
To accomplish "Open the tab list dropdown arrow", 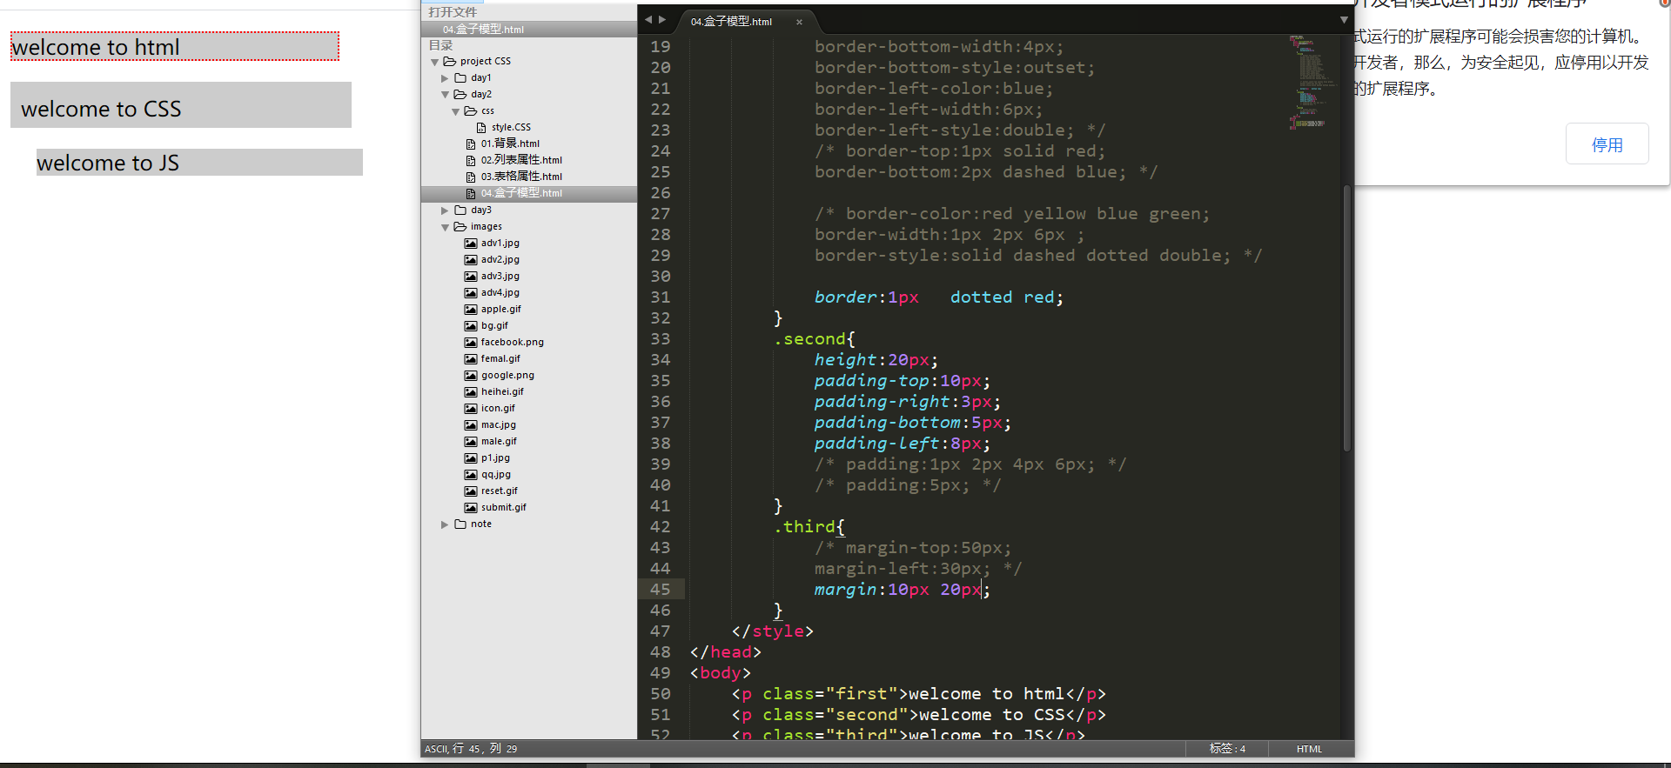I will pyautogui.click(x=1344, y=20).
